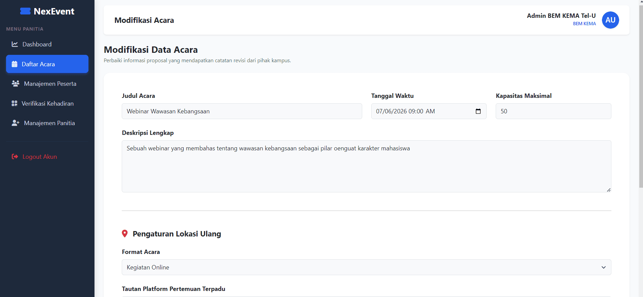Click the Daftar Acara calendar icon
This screenshot has width=643, height=297.
tap(14, 64)
